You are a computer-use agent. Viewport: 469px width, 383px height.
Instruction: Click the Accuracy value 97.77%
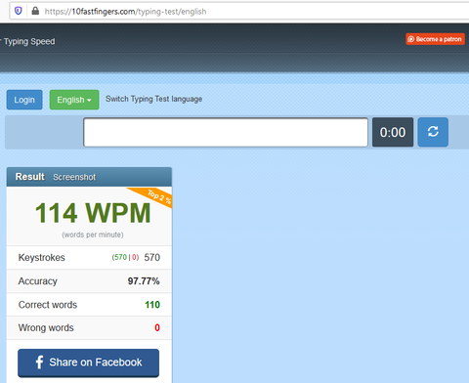(x=144, y=281)
